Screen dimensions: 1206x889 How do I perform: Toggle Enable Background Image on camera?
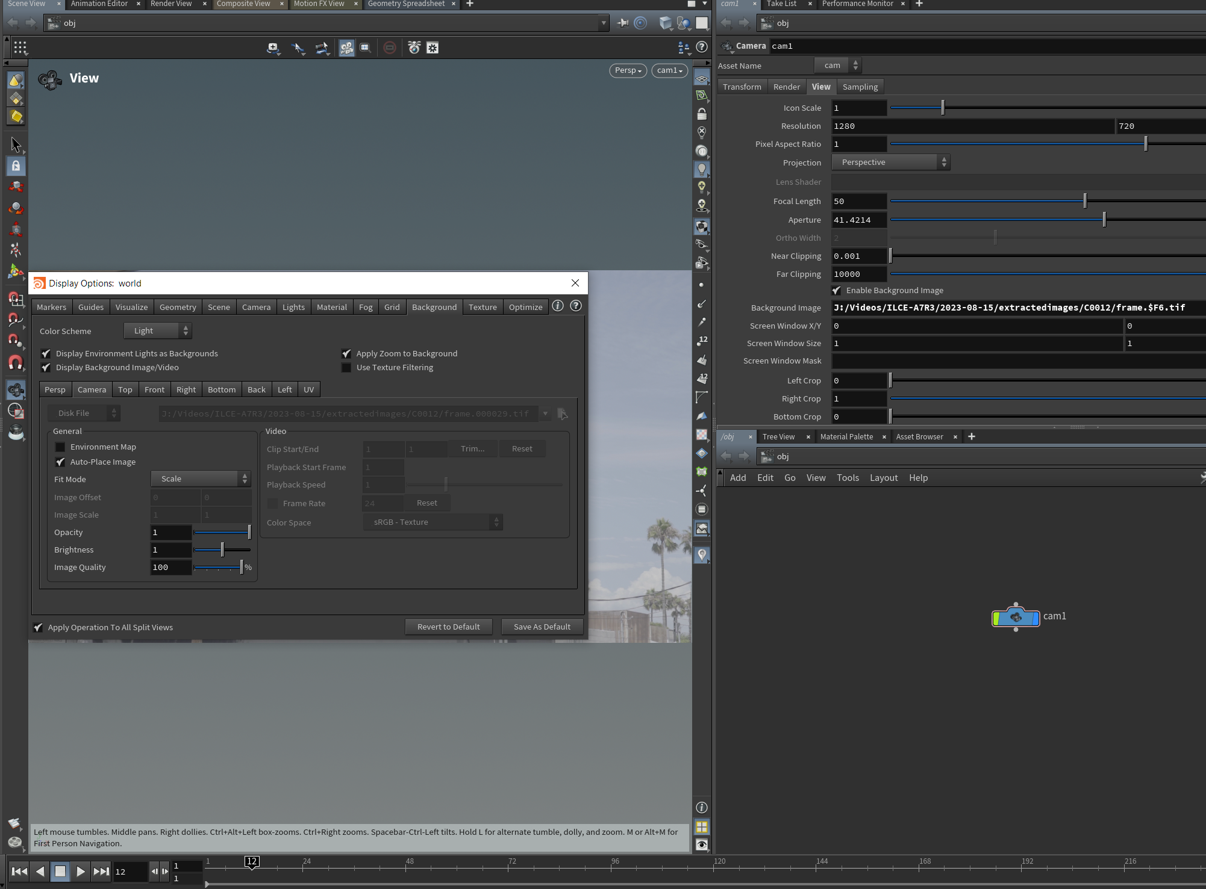[837, 290]
